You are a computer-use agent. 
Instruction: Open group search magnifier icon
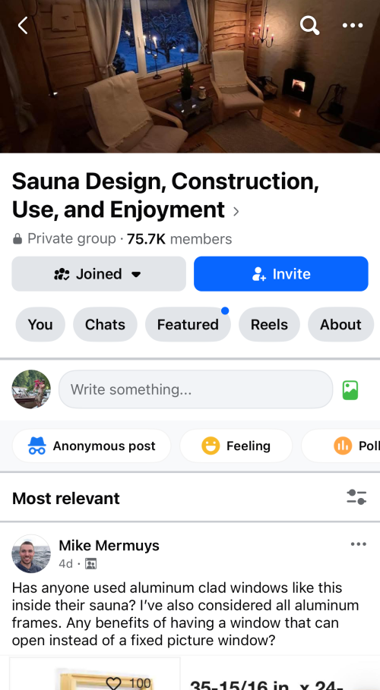[x=309, y=25]
